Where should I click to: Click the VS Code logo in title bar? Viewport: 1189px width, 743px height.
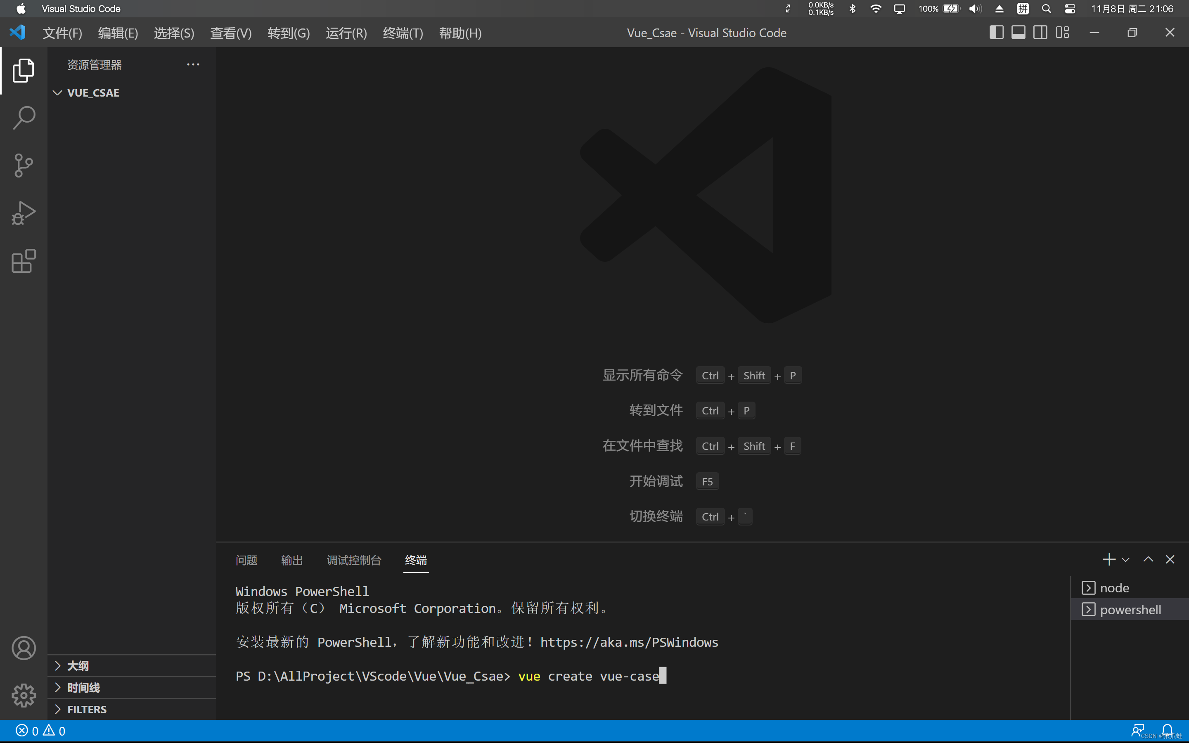point(17,33)
